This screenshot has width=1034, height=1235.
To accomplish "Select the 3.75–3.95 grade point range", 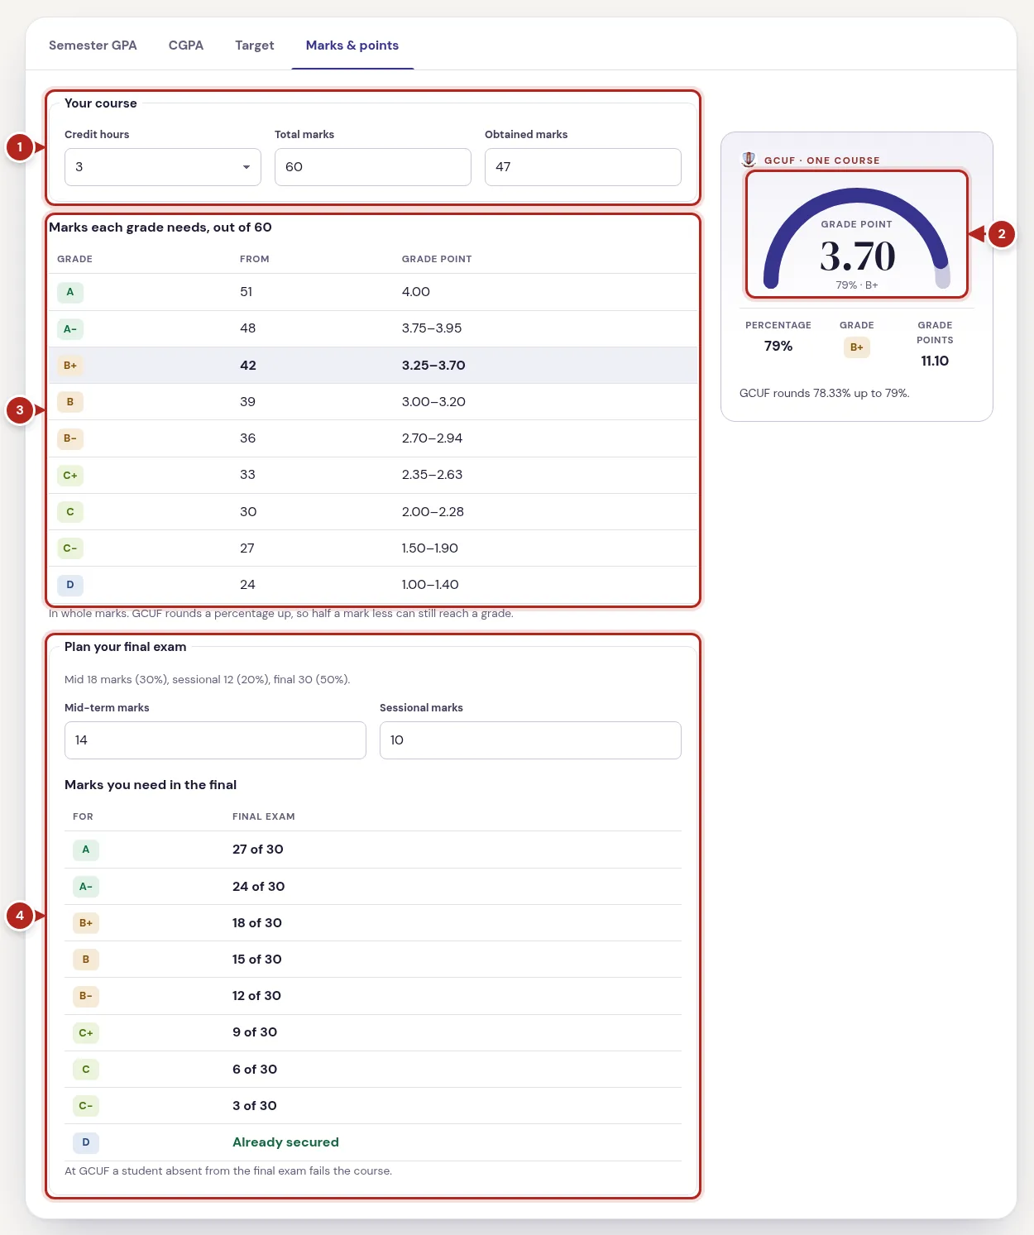I will (432, 328).
